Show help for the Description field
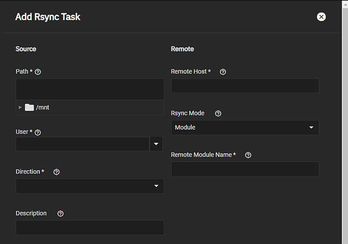The height and width of the screenshot is (244, 348). click(x=60, y=213)
